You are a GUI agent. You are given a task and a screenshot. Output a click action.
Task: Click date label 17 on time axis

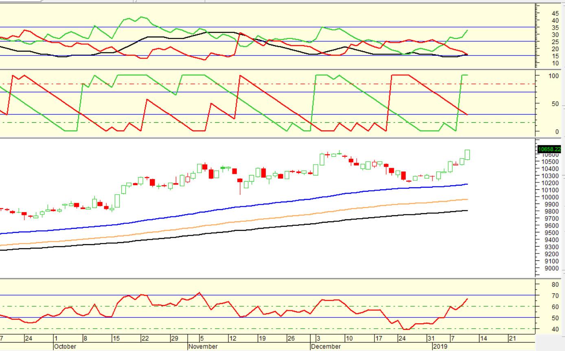pyautogui.click(x=379, y=338)
